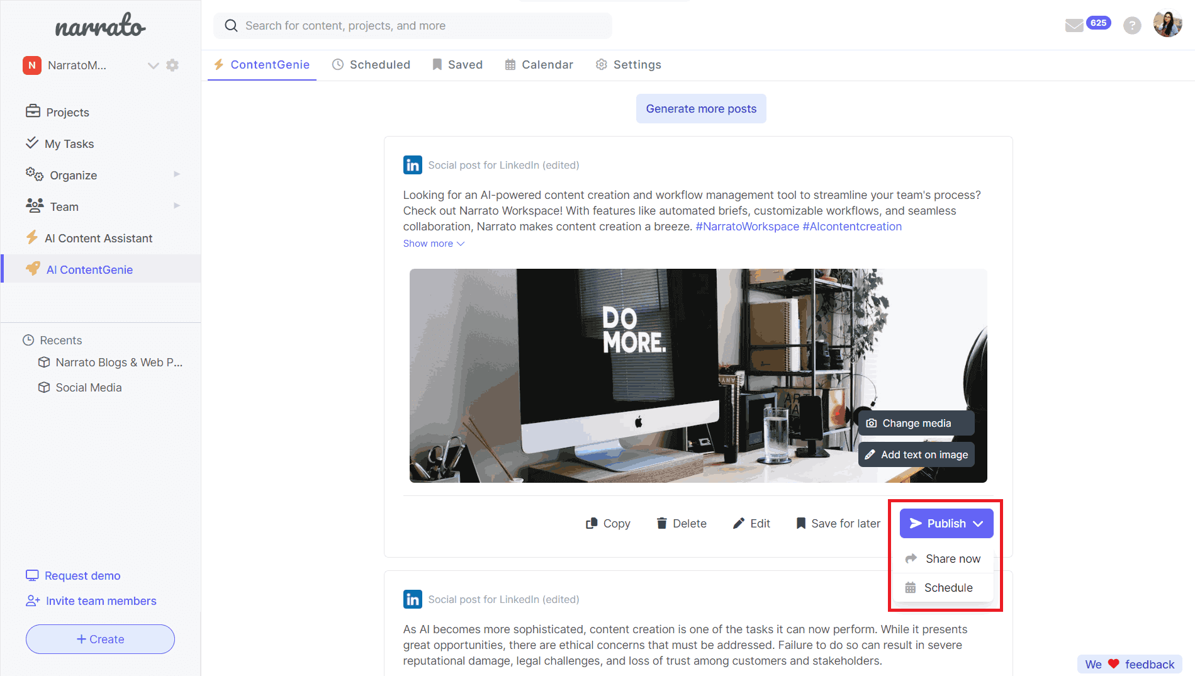Open the Publish dropdown button
1195x676 pixels.
point(946,524)
